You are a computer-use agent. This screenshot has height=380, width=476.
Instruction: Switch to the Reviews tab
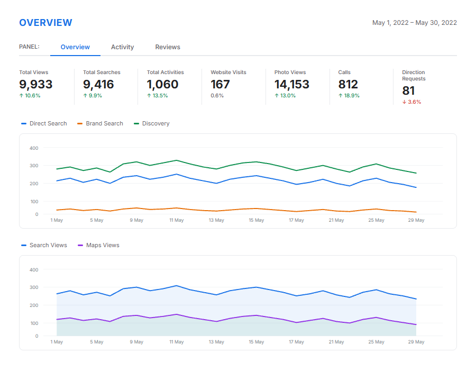168,47
